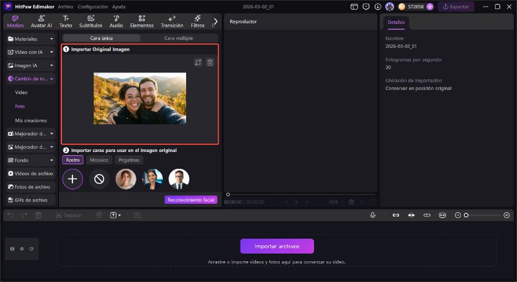The width and height of the screenshot is (517, 282).
Task: Choose the no-face (none) option
Action: coord(100,179)
